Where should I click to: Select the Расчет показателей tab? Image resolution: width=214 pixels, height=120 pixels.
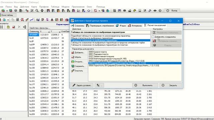pyautogui.click(x=155, y=25)
